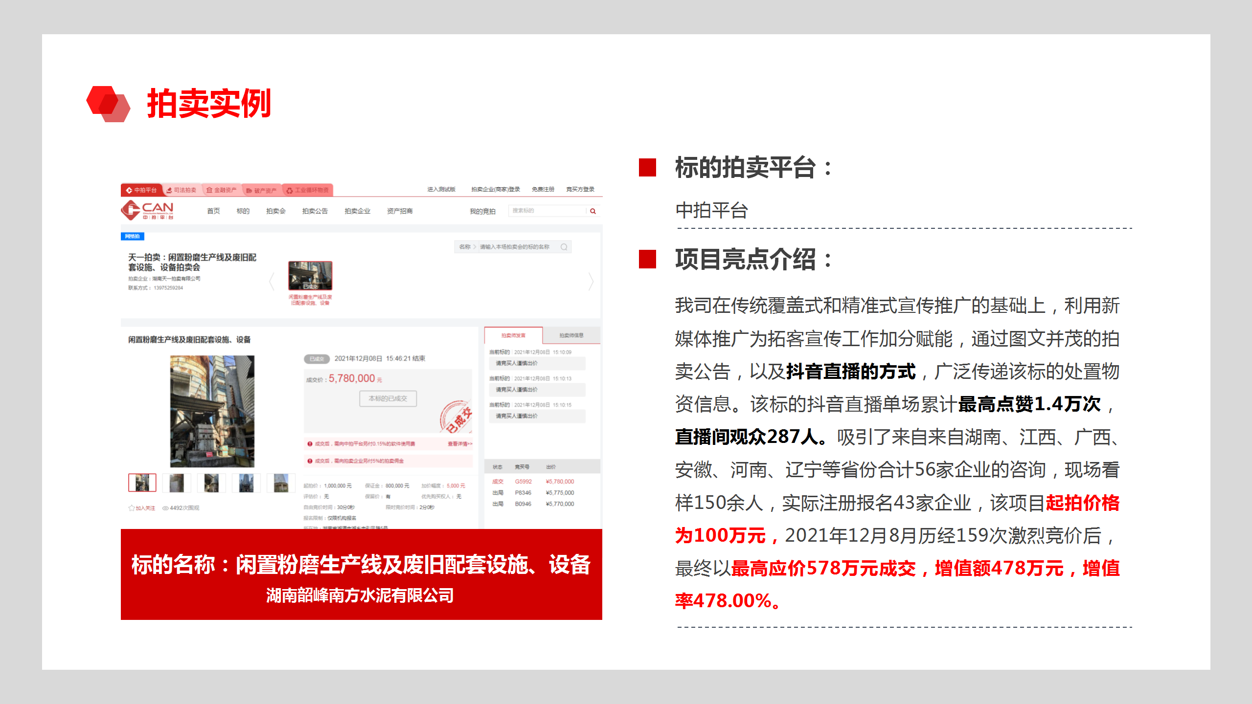Open the 标的 menu item
The width and height of the screenshot is (1252, 704).
(243, 211)
